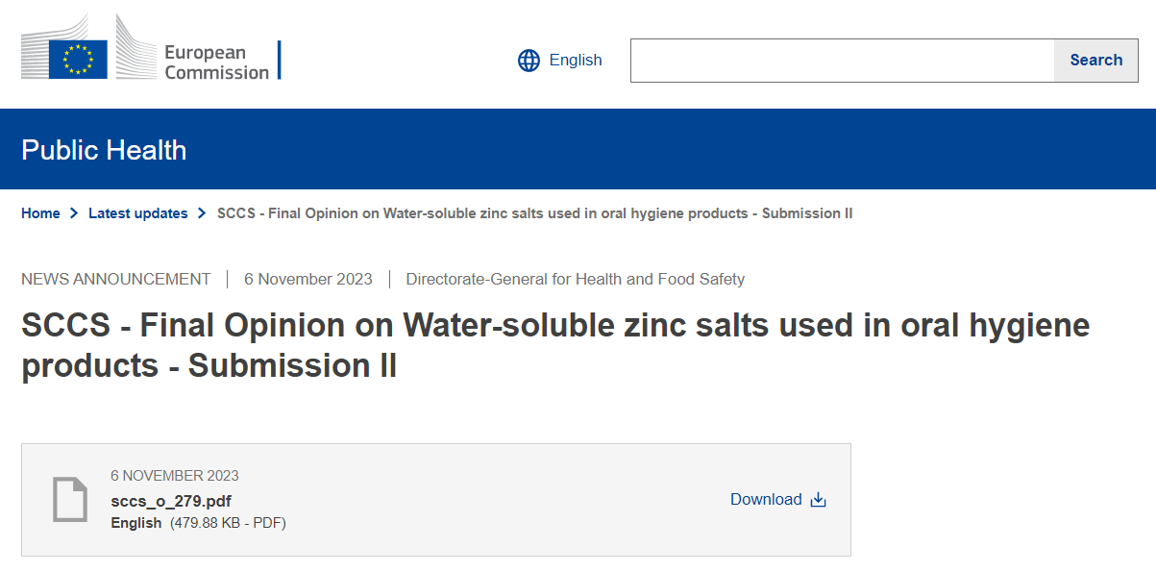1156x572 pixels.
Task: Click the SCCS Final Opinion page headline
Action: pos(555,345)
